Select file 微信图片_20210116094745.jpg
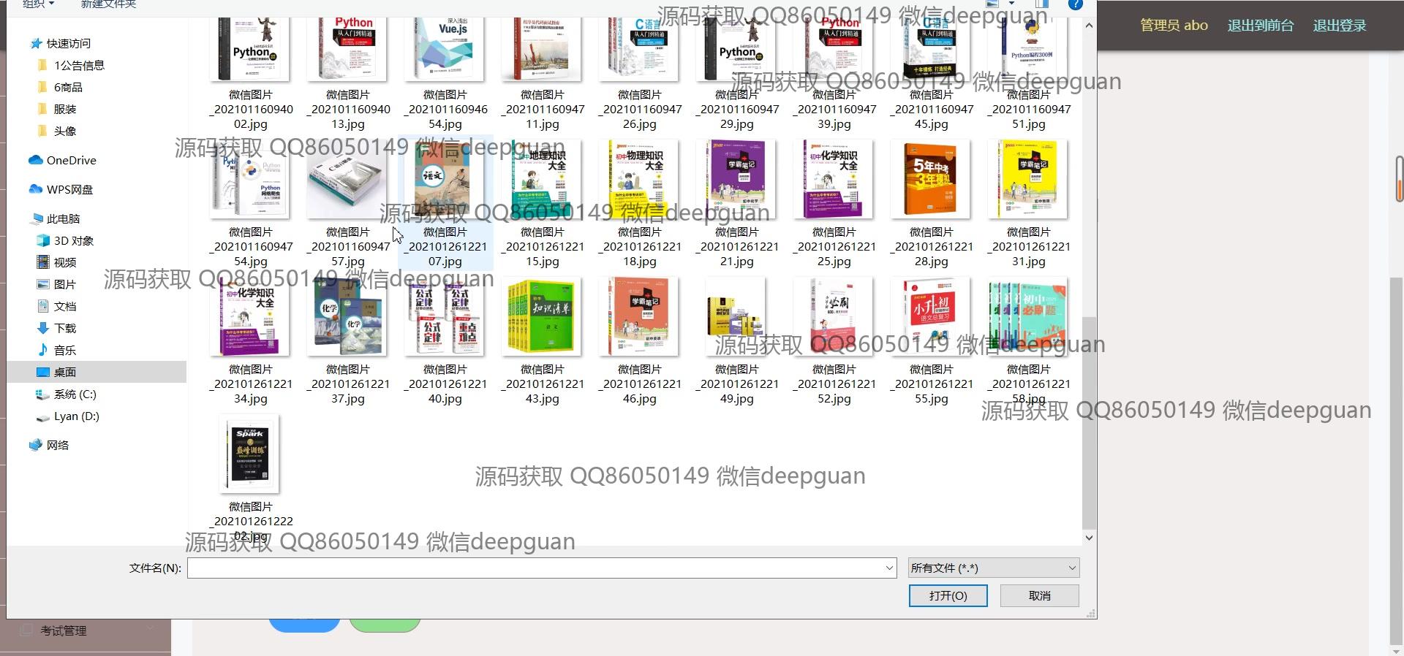 click(x=932, y=73)
